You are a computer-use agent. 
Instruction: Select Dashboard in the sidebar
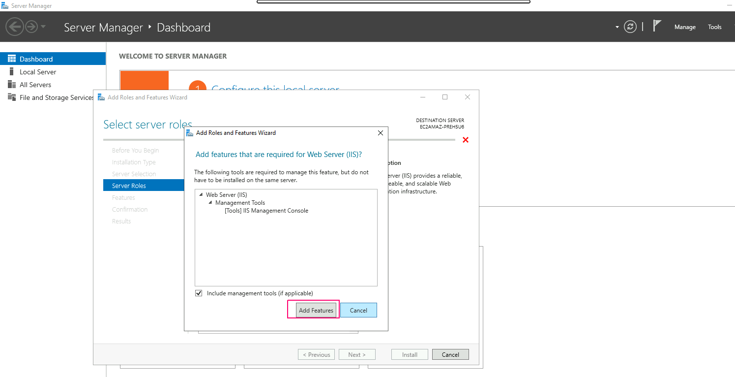(53, 59)
